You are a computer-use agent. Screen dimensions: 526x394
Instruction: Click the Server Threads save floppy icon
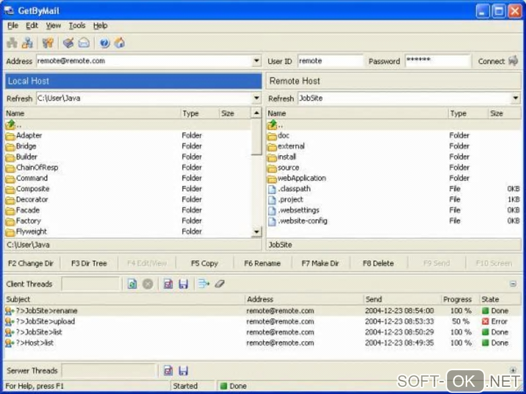pos(183,370)
